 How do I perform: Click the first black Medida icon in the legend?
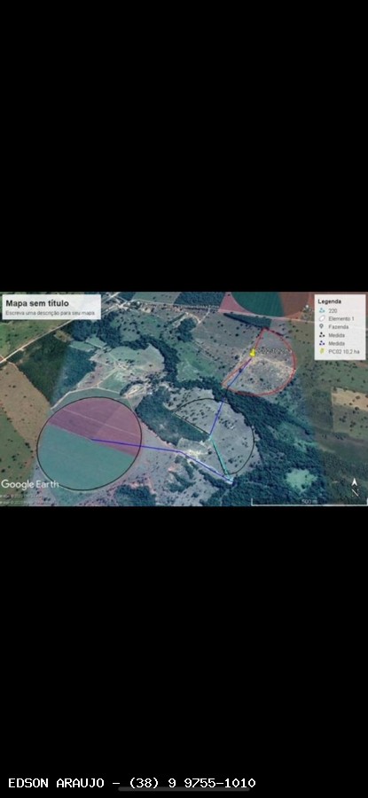coord(322,335)
